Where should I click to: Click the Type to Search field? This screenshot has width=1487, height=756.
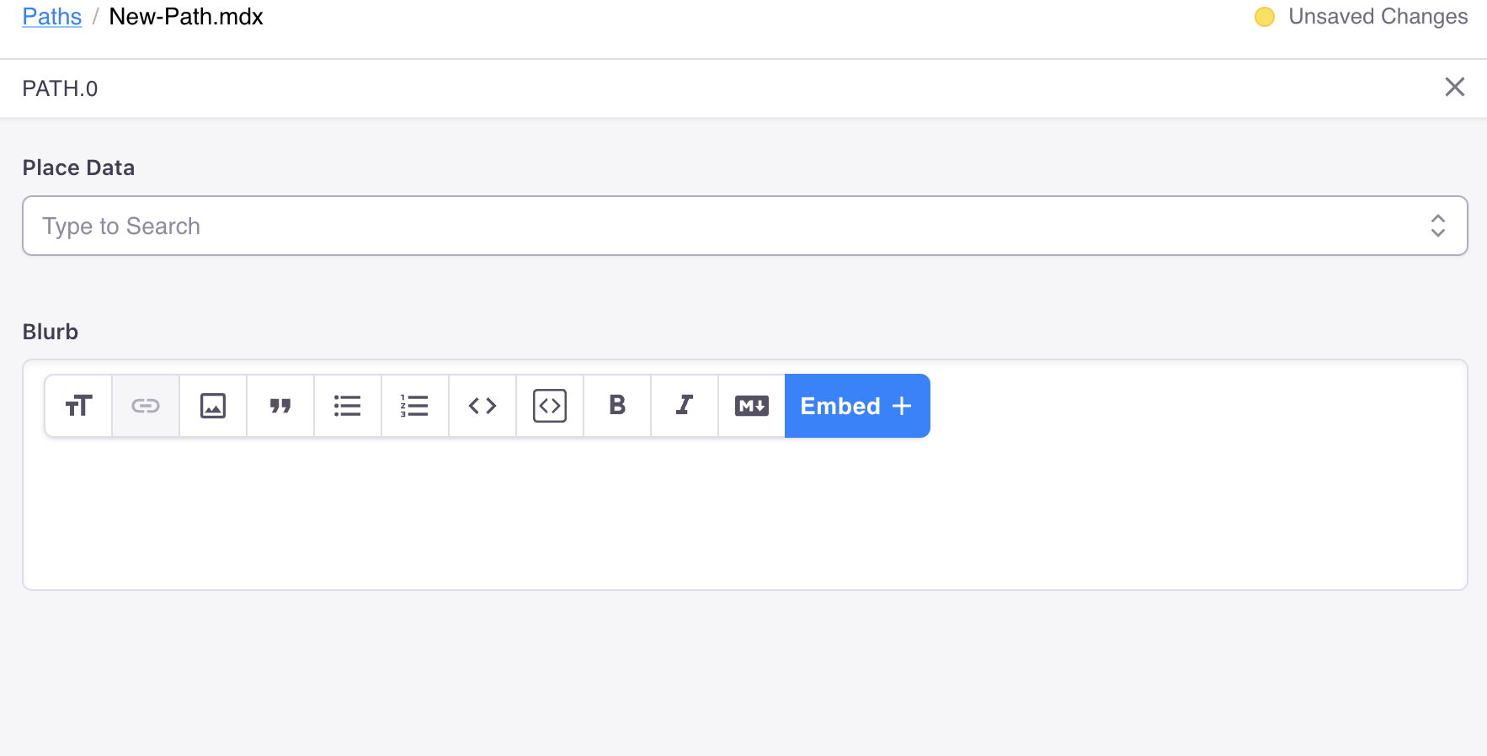[x=744, y=226]
